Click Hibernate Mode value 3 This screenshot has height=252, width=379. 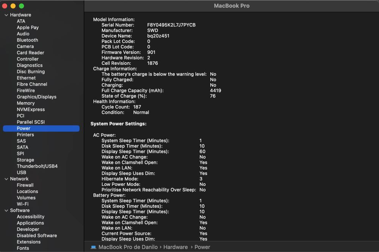click(x=201, y=179)
